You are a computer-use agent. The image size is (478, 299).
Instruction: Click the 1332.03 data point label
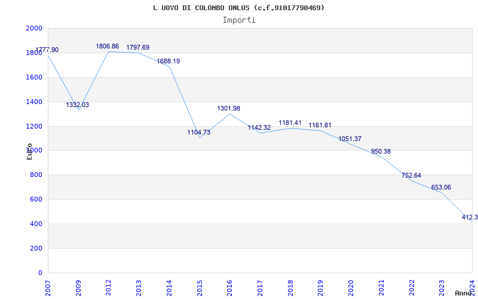[x=78, y=105]
